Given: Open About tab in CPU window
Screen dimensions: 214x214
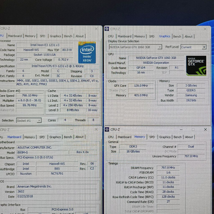Looking at the screenshot, I should point(80,36).
